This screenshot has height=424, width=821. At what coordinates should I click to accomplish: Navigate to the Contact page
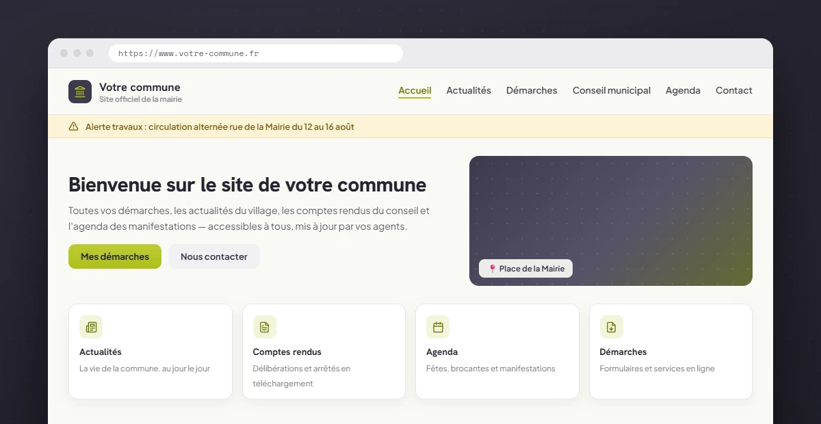click(734, 90)
